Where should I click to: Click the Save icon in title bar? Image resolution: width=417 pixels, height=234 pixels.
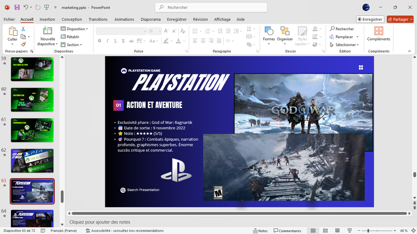(17, 7)
